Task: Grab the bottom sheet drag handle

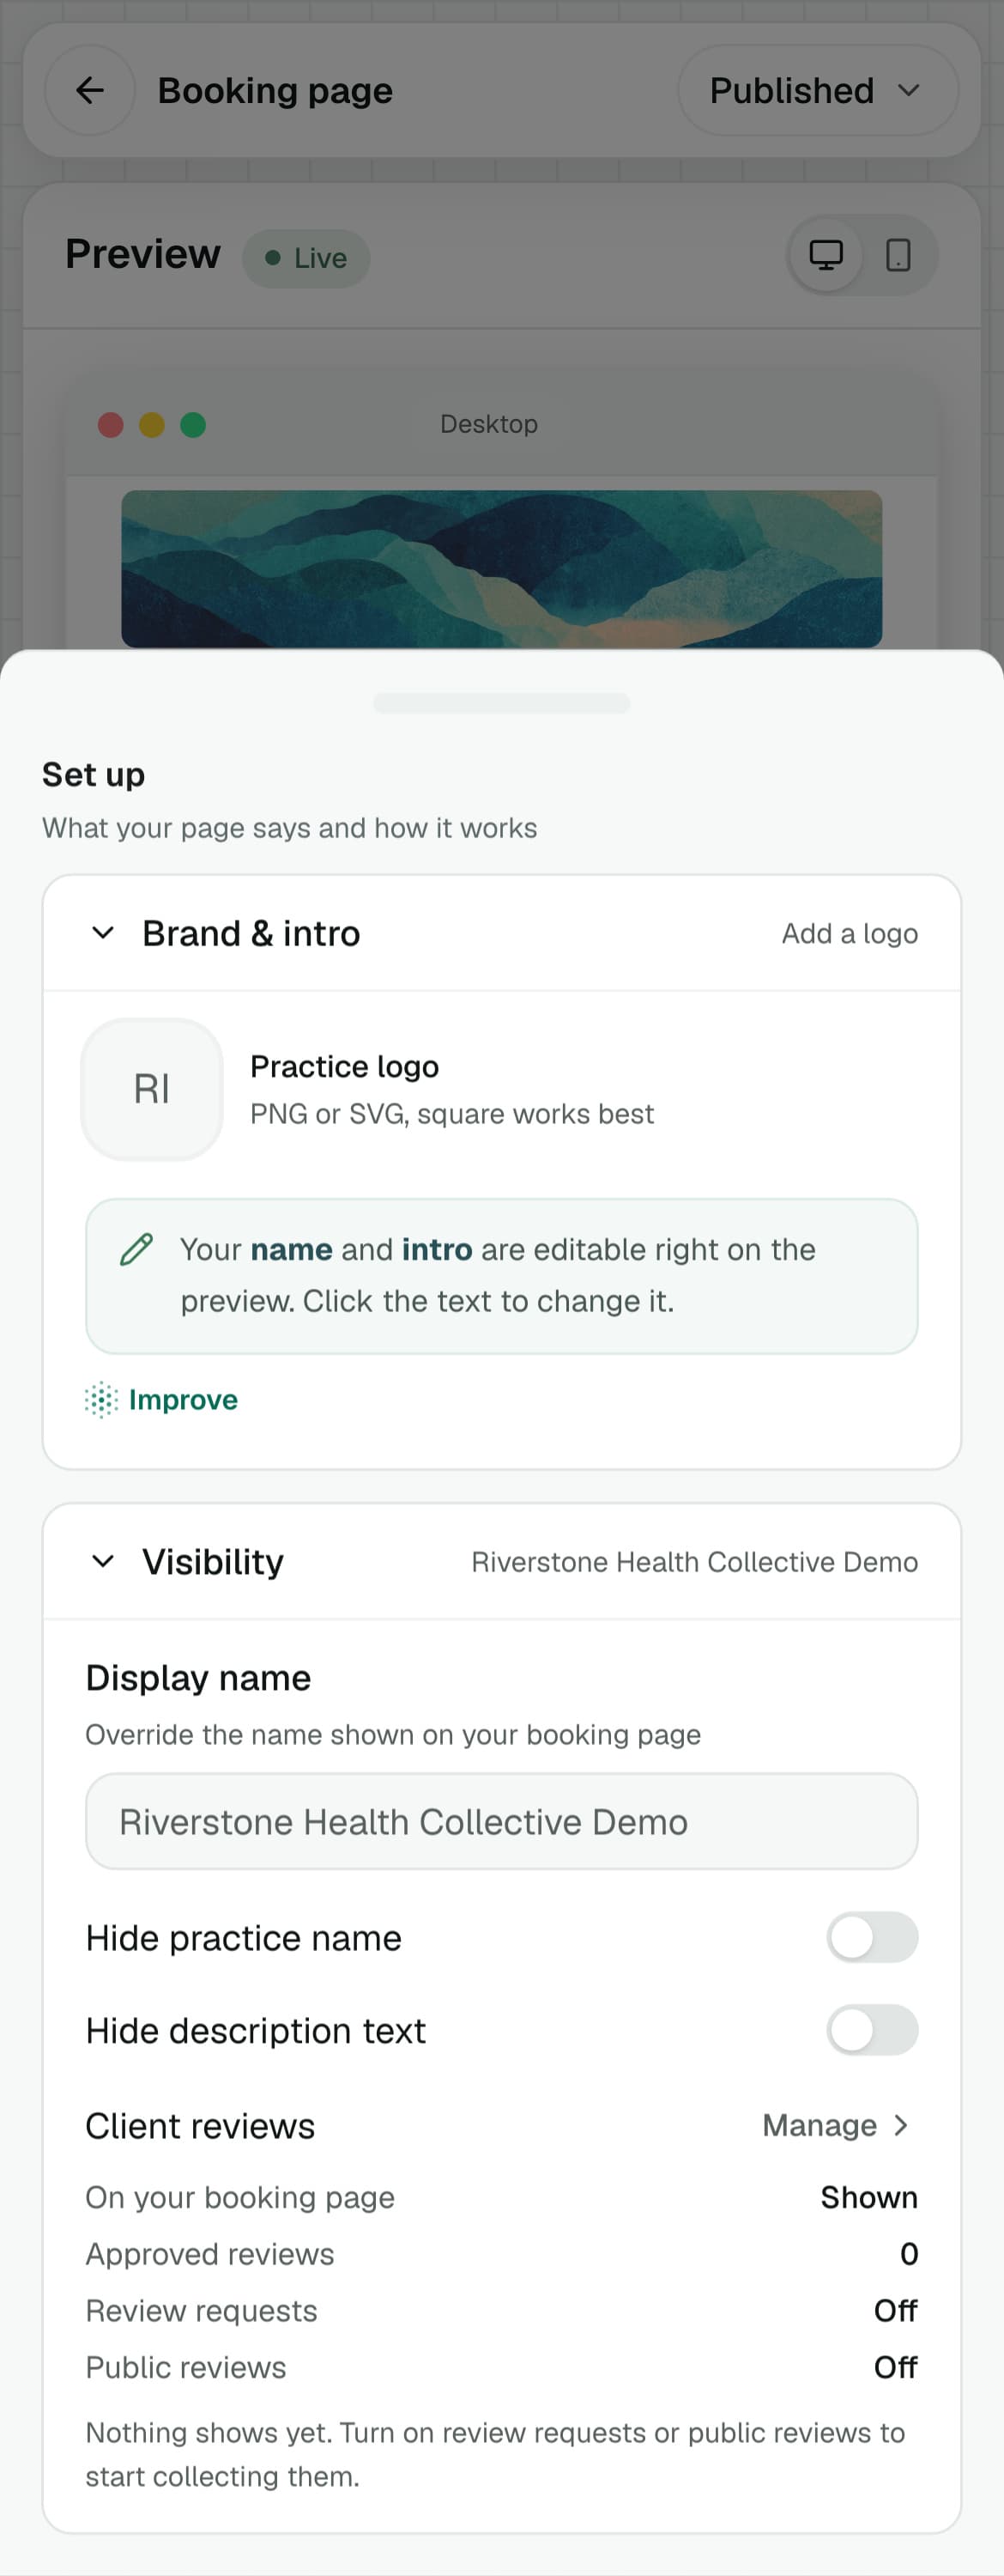Action: pyautogui.click(x=501, y=703)
